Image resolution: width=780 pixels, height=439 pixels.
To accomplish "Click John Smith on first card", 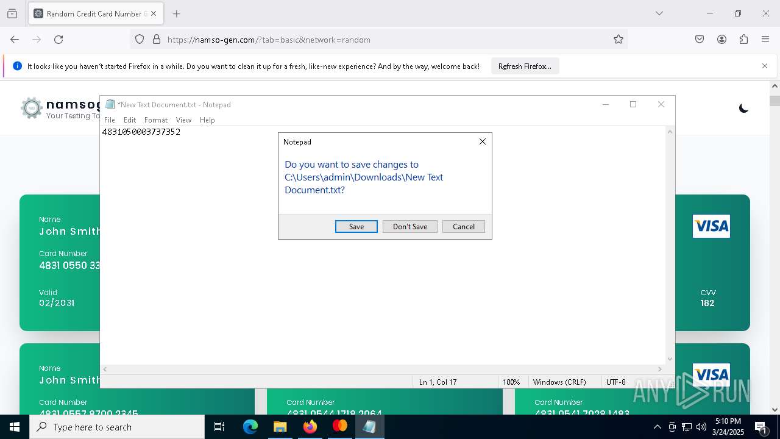I will tap(69, 231).
